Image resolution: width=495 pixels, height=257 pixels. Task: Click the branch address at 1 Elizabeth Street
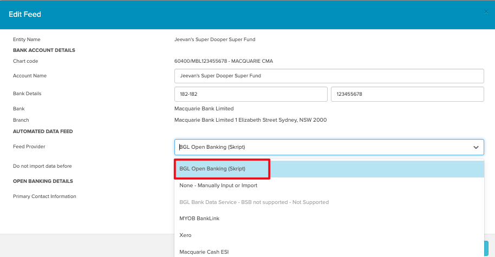coord(250,120)
